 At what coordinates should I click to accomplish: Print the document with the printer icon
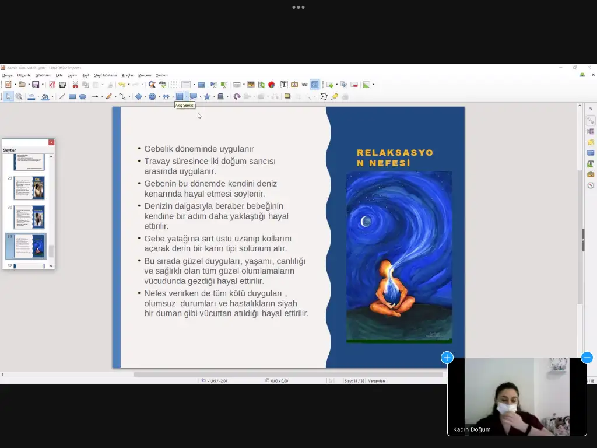(x=62, y=85)
